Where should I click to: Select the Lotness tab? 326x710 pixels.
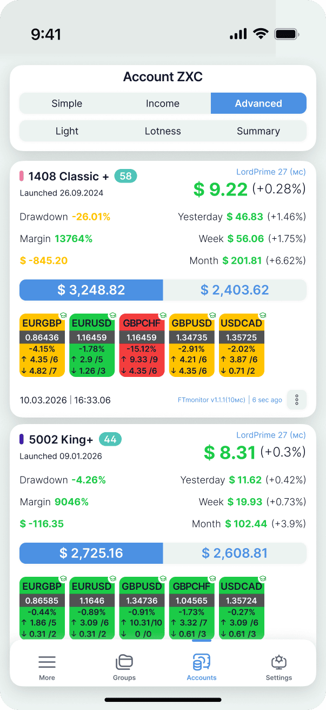[x=163, y=131]
